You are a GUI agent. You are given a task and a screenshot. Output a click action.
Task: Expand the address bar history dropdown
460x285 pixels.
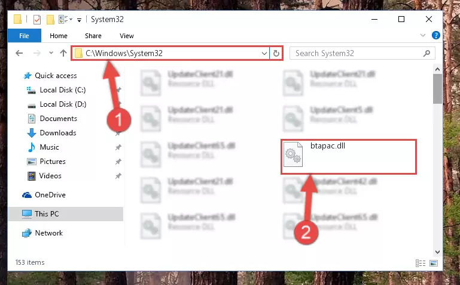tap(264, 54)
